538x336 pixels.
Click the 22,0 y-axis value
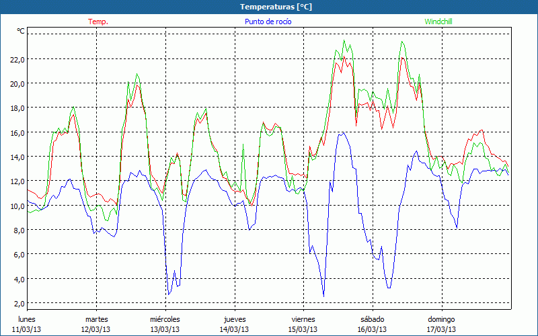(17, 59)
